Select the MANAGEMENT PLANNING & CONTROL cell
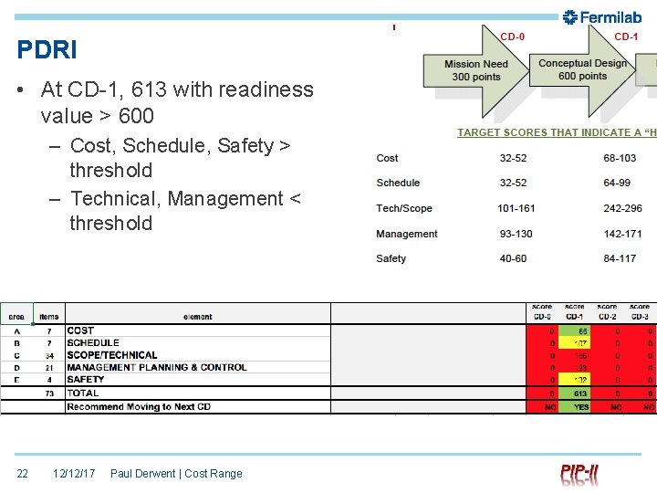This screenshot has height=493, width=657. tap(198, 367)
